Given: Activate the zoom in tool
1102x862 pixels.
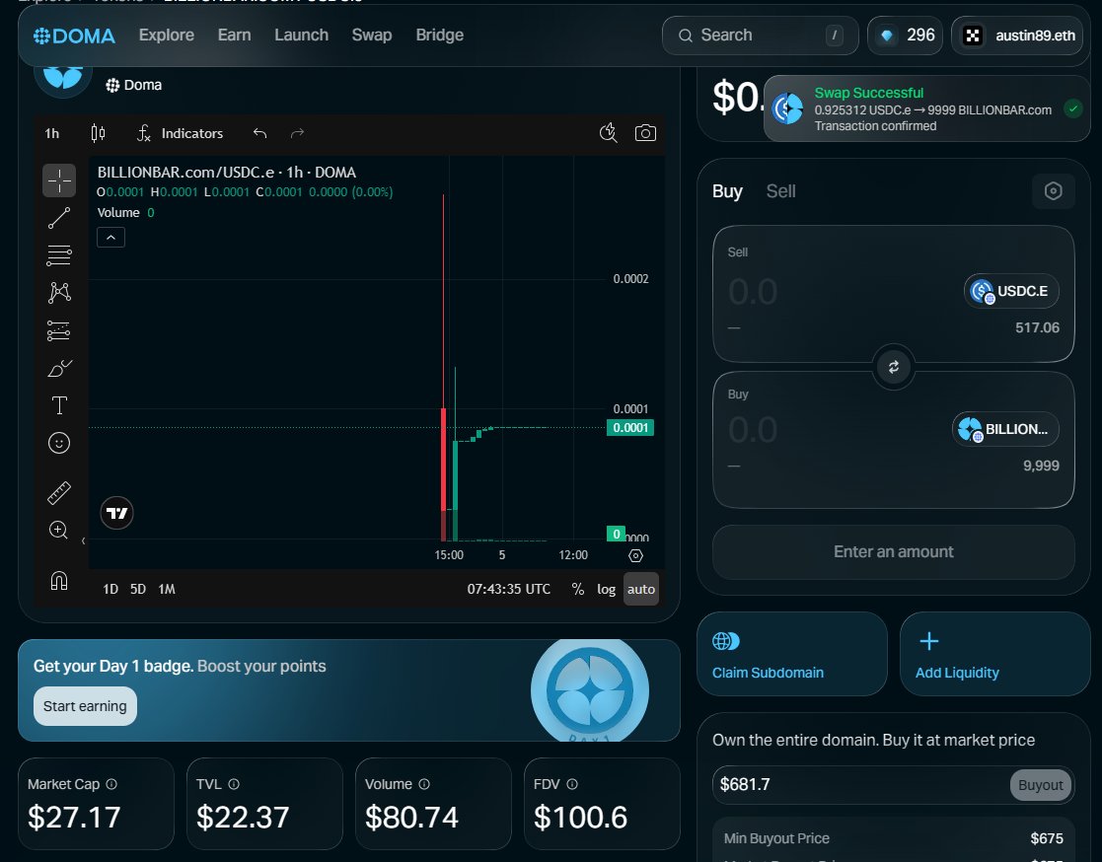Looking at the screenshot, I should [59, 530].
